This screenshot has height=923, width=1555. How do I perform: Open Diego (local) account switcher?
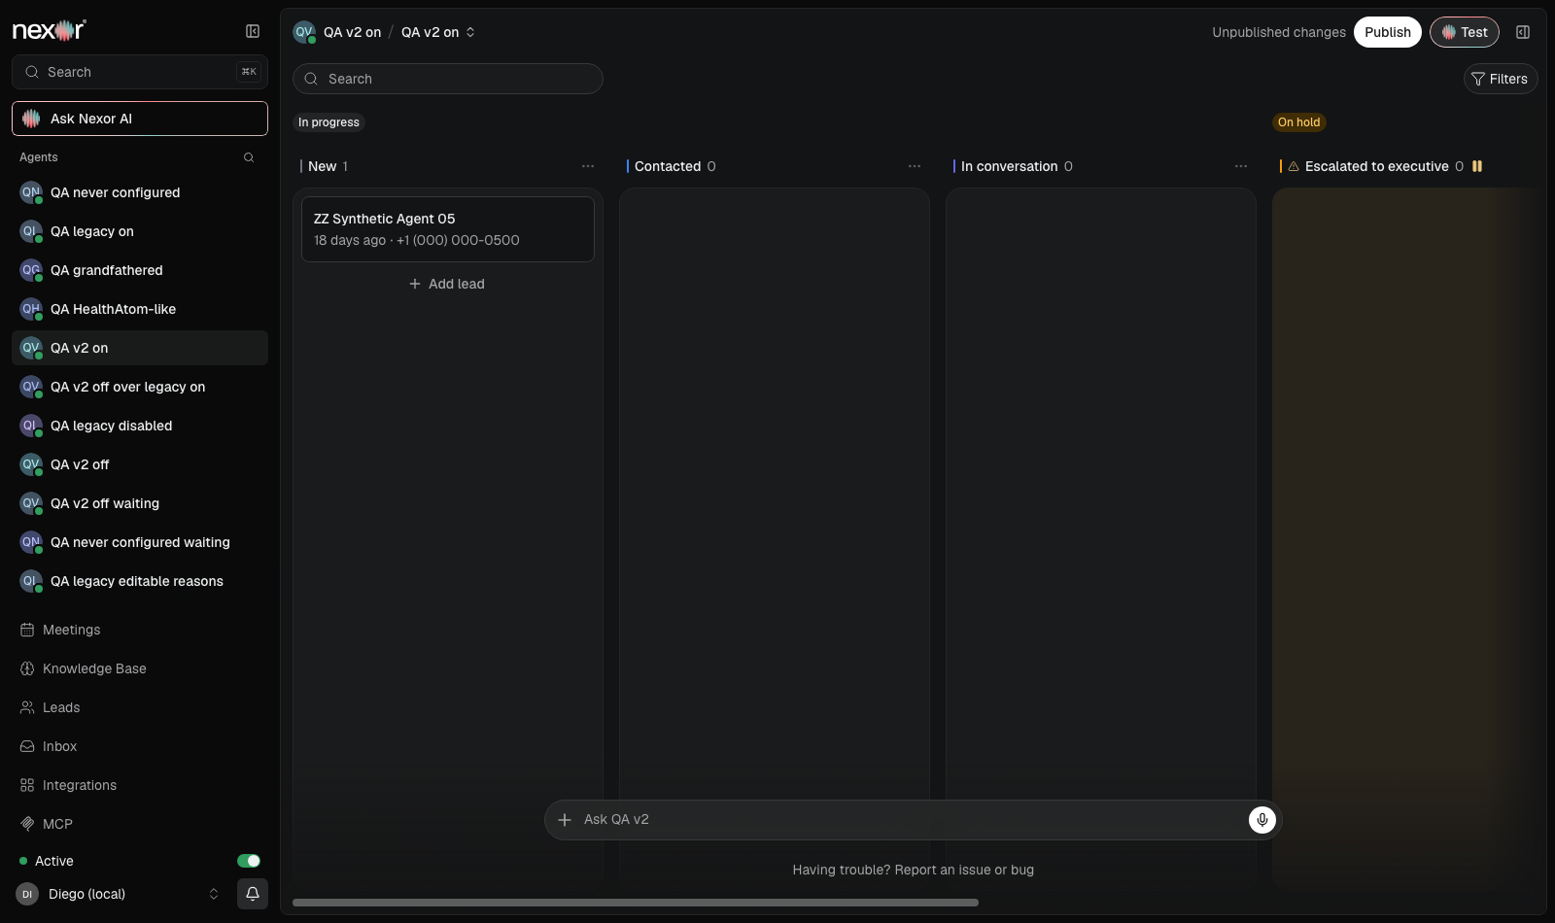(119, 894)
